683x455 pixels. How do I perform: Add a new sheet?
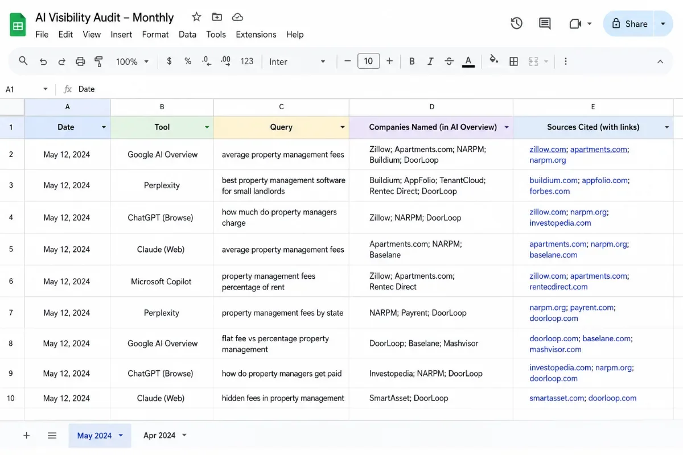click(26, 435)
